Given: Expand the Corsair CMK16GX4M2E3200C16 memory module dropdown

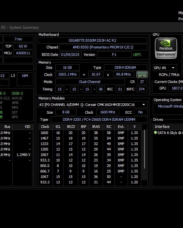Looking at the screenshot, I should (x=93, y=105).
